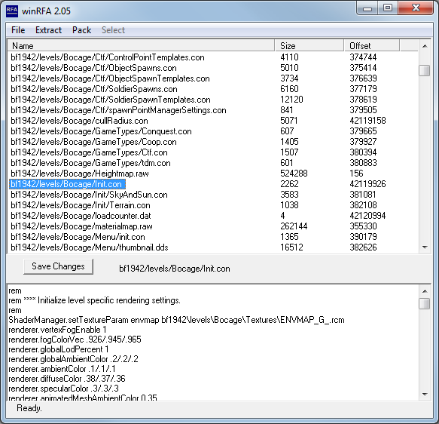This screenshot has height=424, width=439.
Task: Click the Save Changes button
Action: pos(58,266)
